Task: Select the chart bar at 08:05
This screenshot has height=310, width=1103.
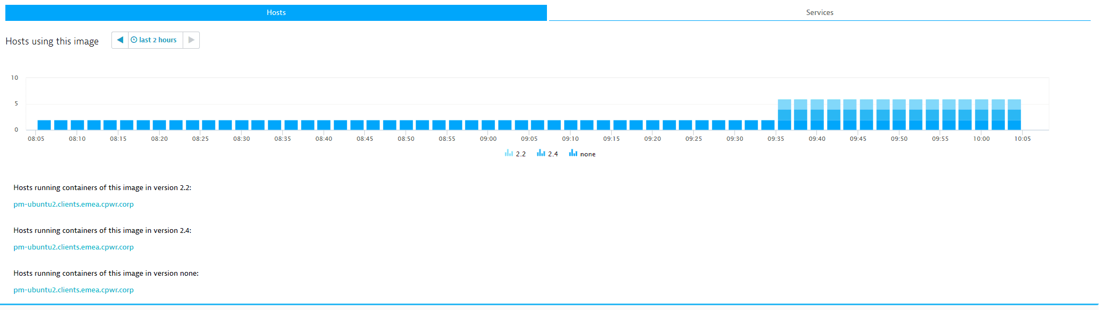Action: [x=44, y=125]
